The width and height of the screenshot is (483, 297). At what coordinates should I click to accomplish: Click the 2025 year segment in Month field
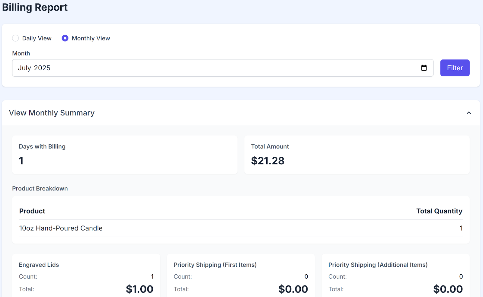(42, 68)
